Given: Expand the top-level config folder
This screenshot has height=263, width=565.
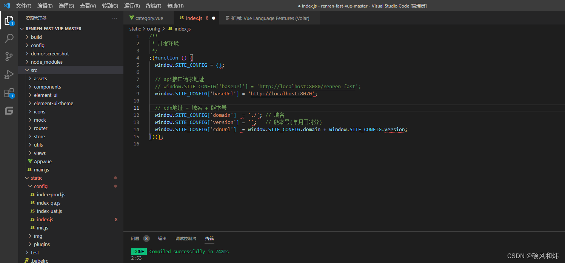Looking at the screenshot, I should point(71,45).
